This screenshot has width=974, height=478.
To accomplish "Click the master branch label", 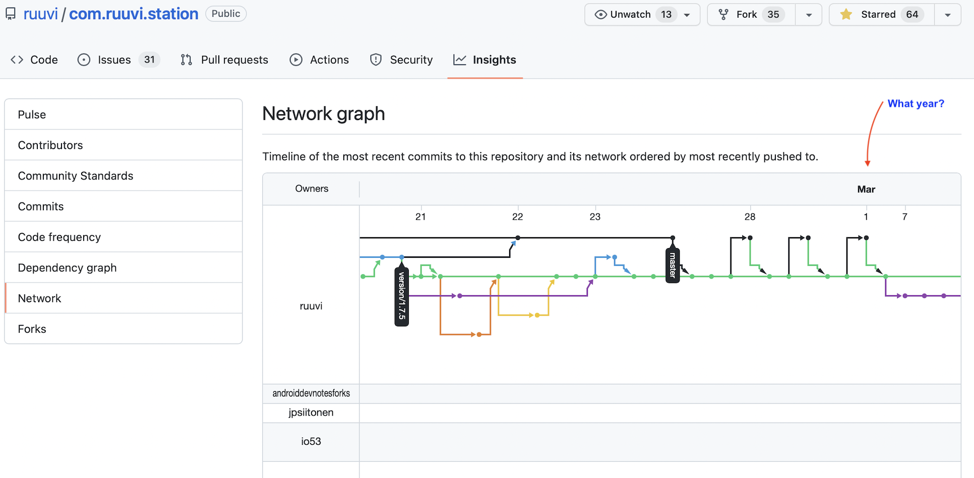I will [673, 265].
